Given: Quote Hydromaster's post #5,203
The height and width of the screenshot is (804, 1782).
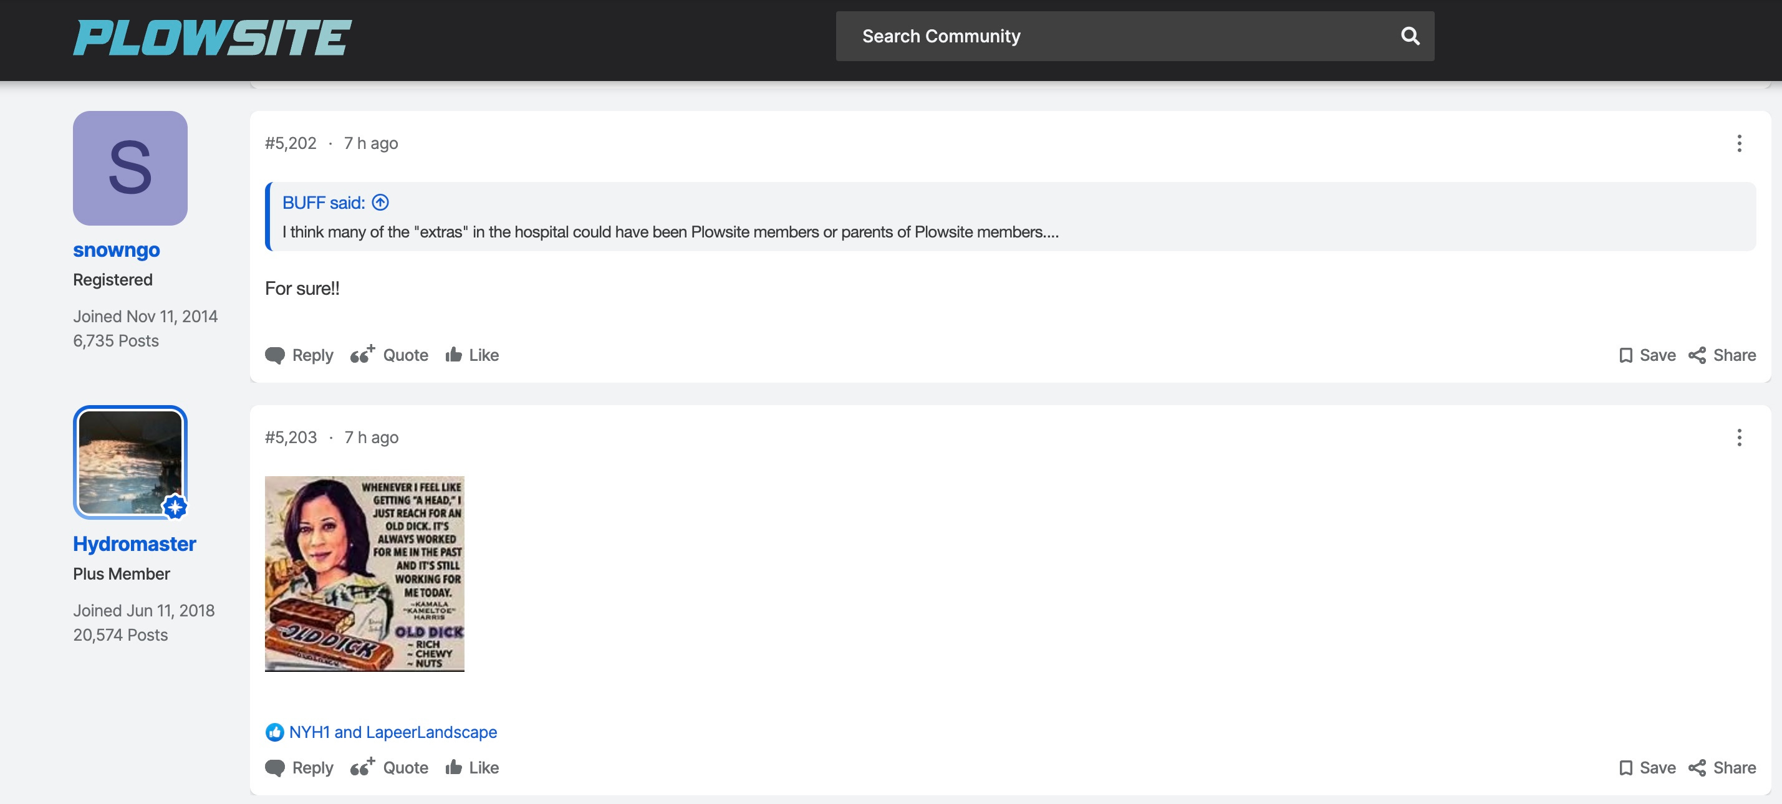Looking at the screenshot, I should point(389,768).
